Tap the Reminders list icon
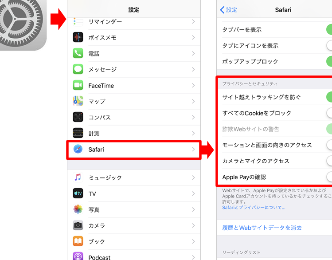 point(78,21)
